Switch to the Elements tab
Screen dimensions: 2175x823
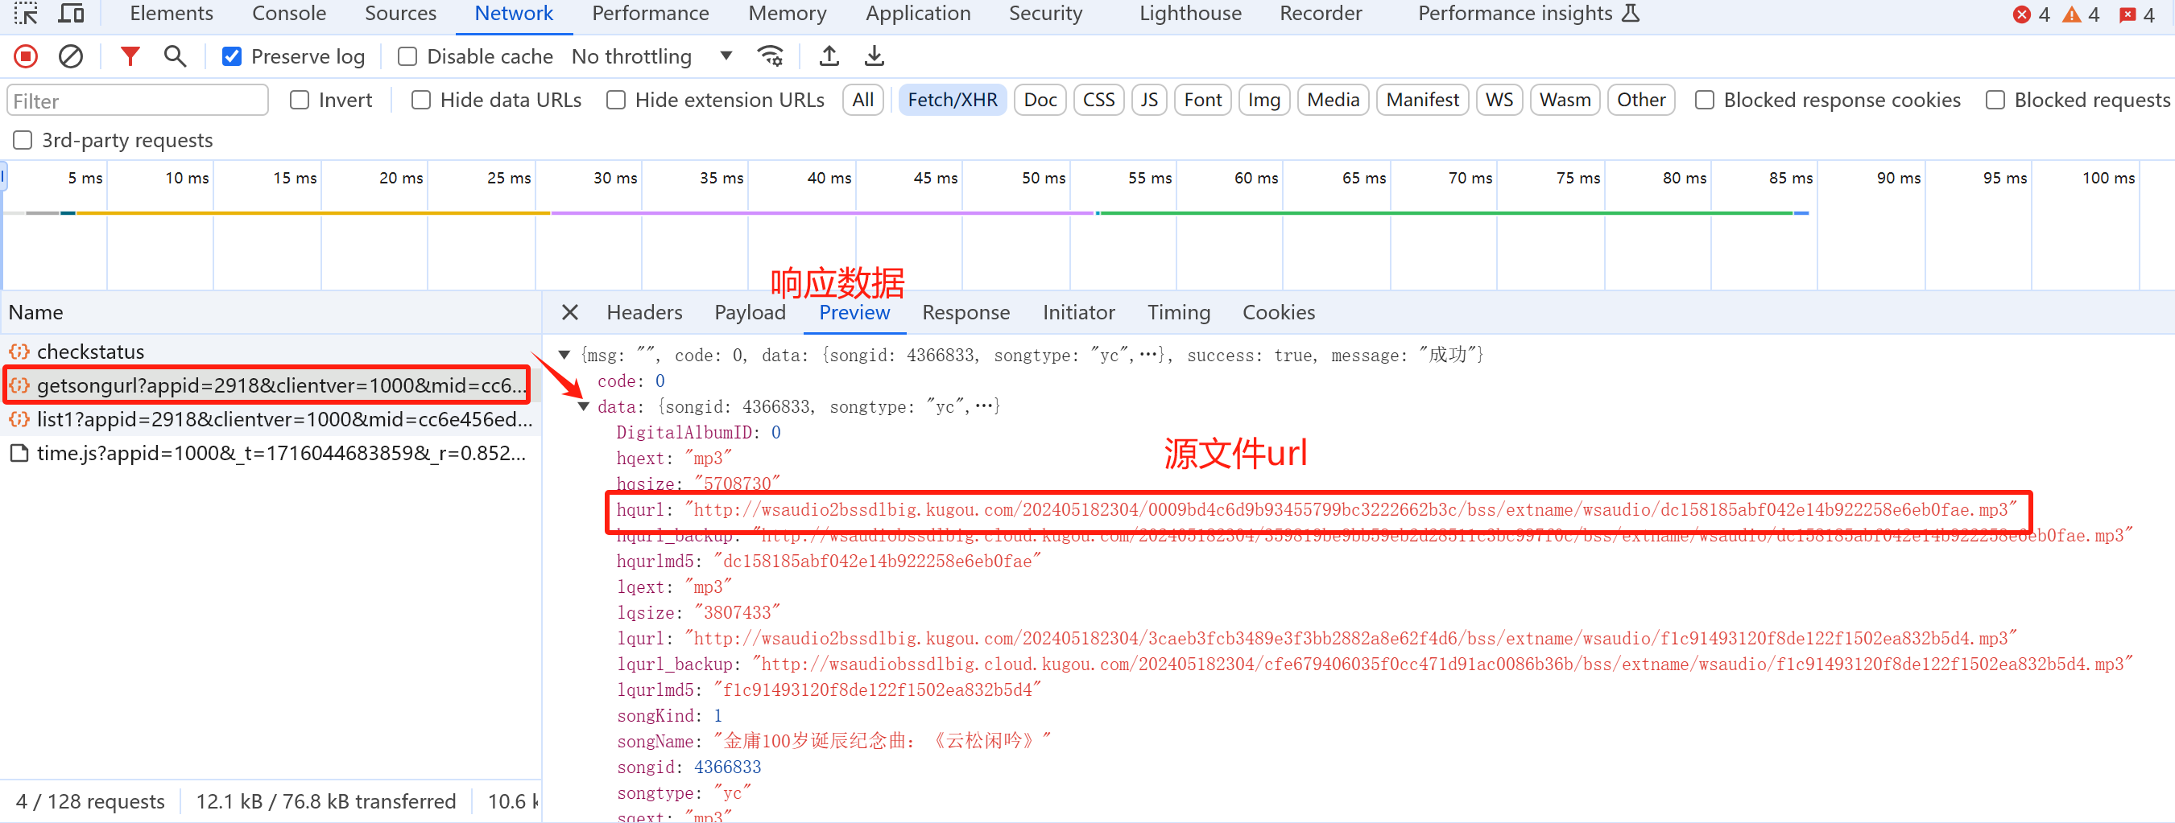pyautogui.click(x=172, y=14)
